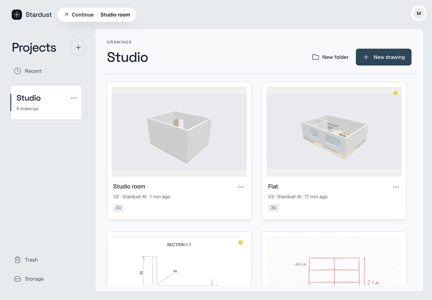Open Studio room drawing options menu

click(x=241, y=187)
